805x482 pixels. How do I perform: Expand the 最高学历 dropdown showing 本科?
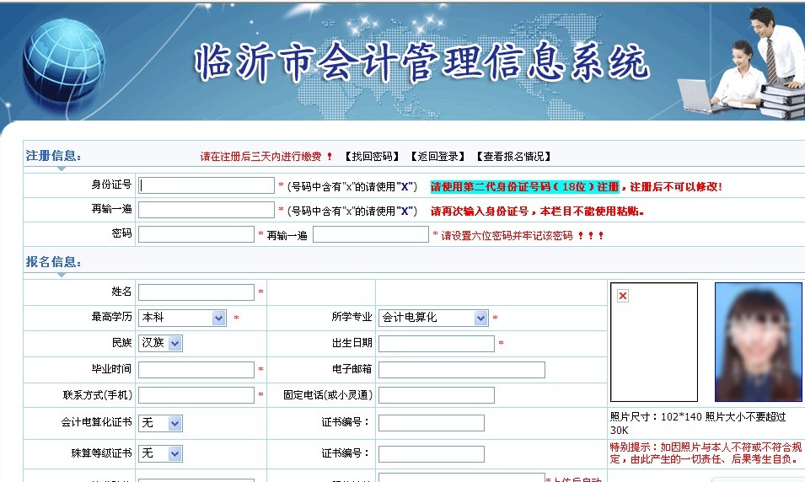tap(183, 318)
